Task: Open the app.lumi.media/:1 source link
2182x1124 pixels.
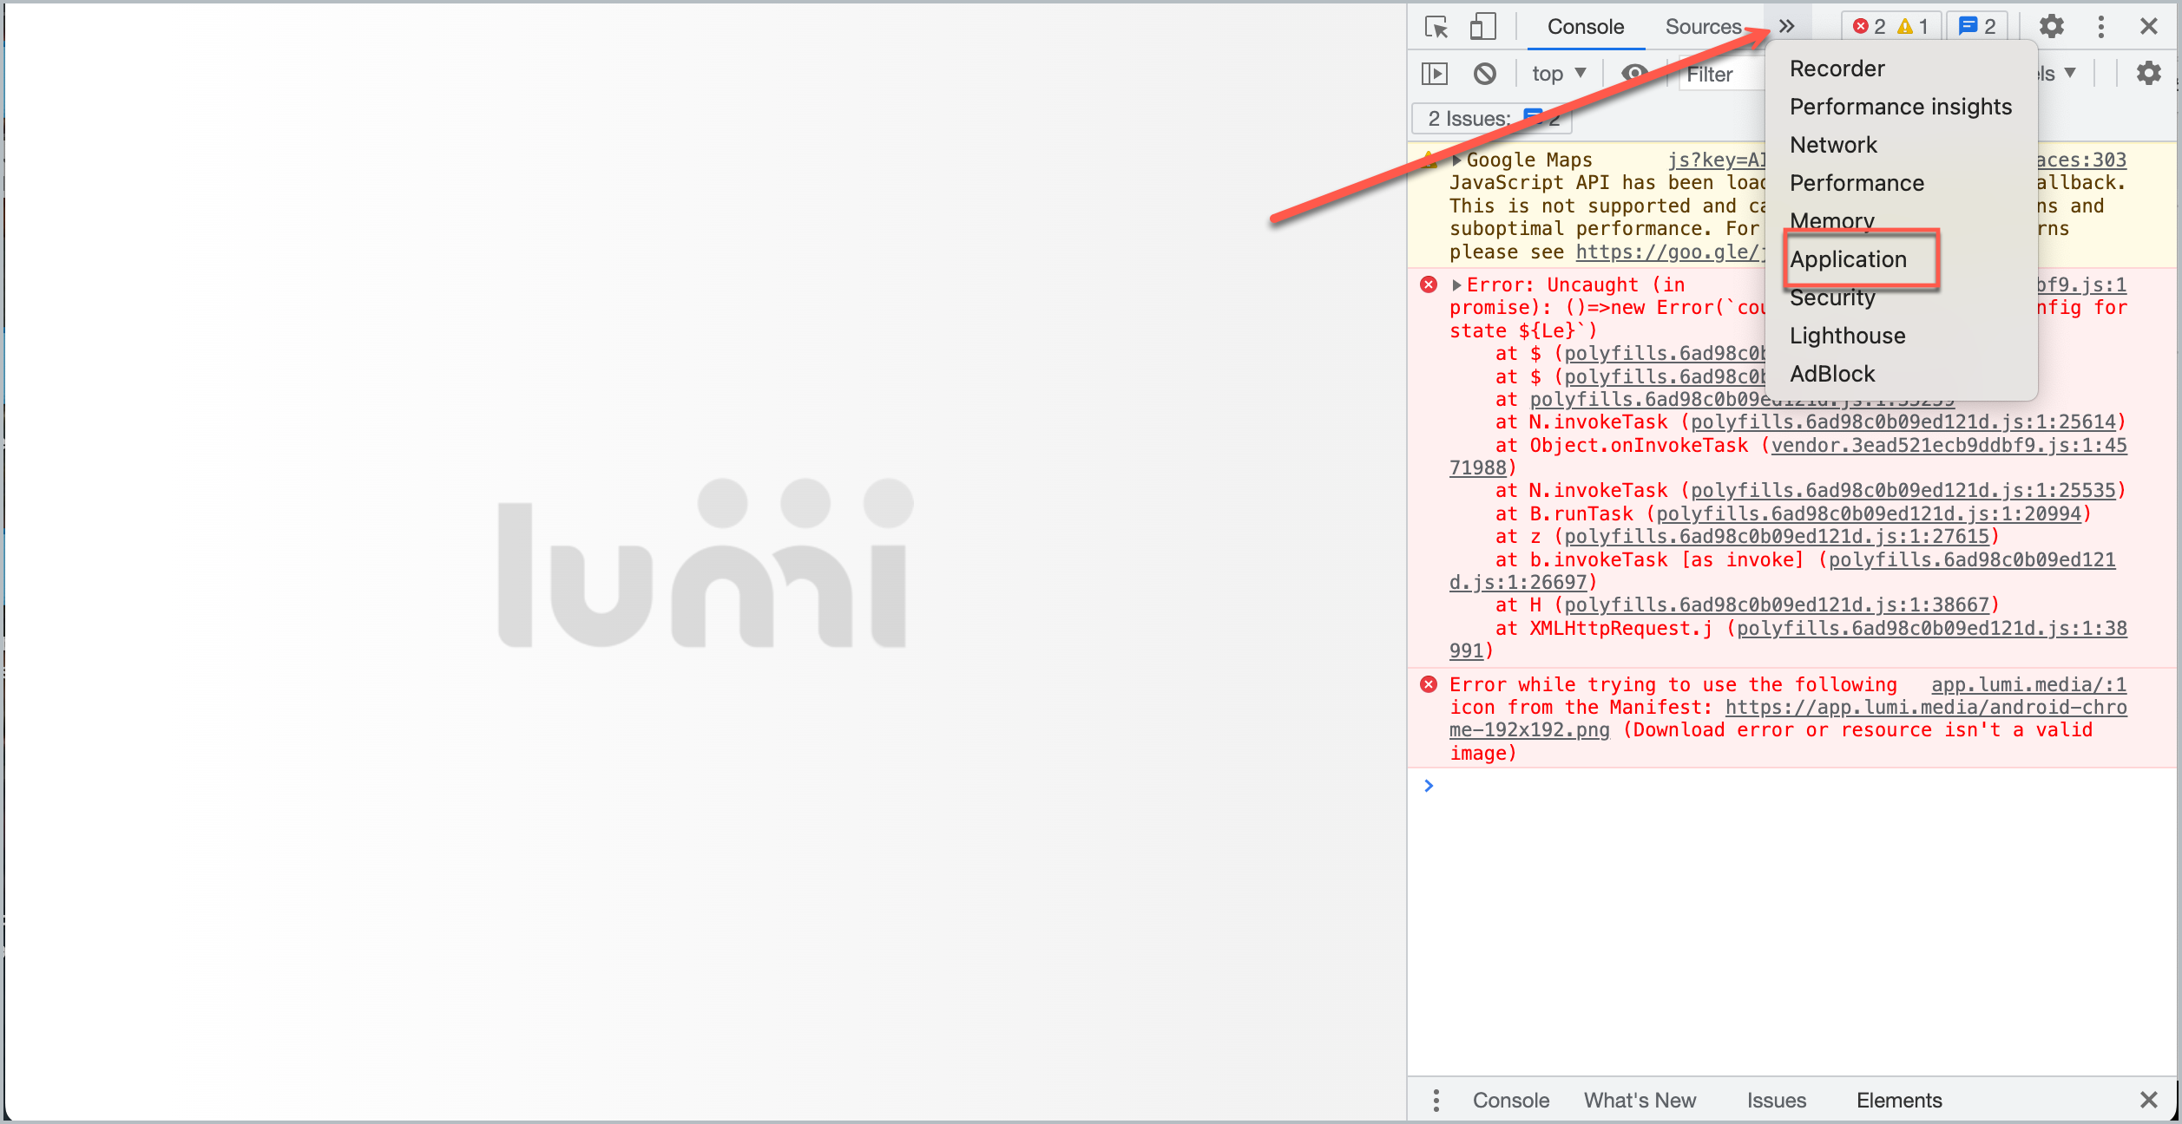Action: tap(2028, 685)
